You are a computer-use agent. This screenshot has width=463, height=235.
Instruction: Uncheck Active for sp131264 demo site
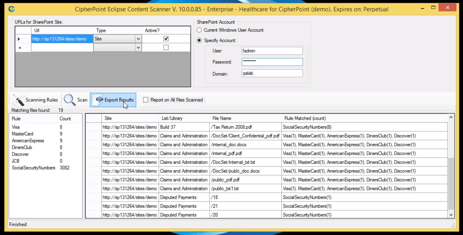166,39
